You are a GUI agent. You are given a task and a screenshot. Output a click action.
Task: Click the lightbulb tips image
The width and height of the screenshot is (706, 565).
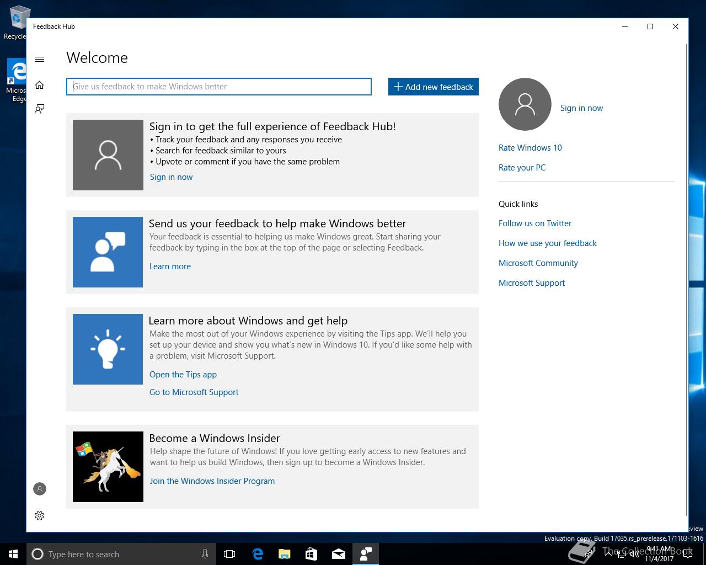(108, 349)
